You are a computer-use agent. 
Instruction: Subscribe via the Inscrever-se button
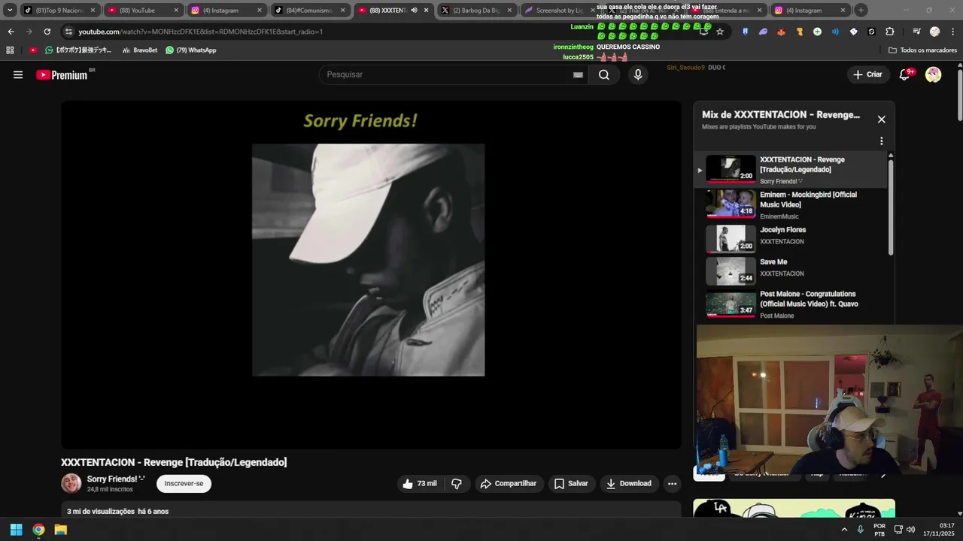point(184,484)
